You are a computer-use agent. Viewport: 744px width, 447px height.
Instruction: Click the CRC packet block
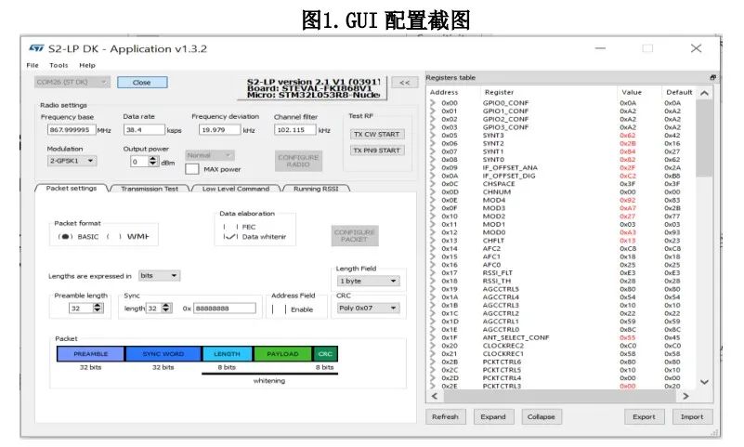coord(325,354)
